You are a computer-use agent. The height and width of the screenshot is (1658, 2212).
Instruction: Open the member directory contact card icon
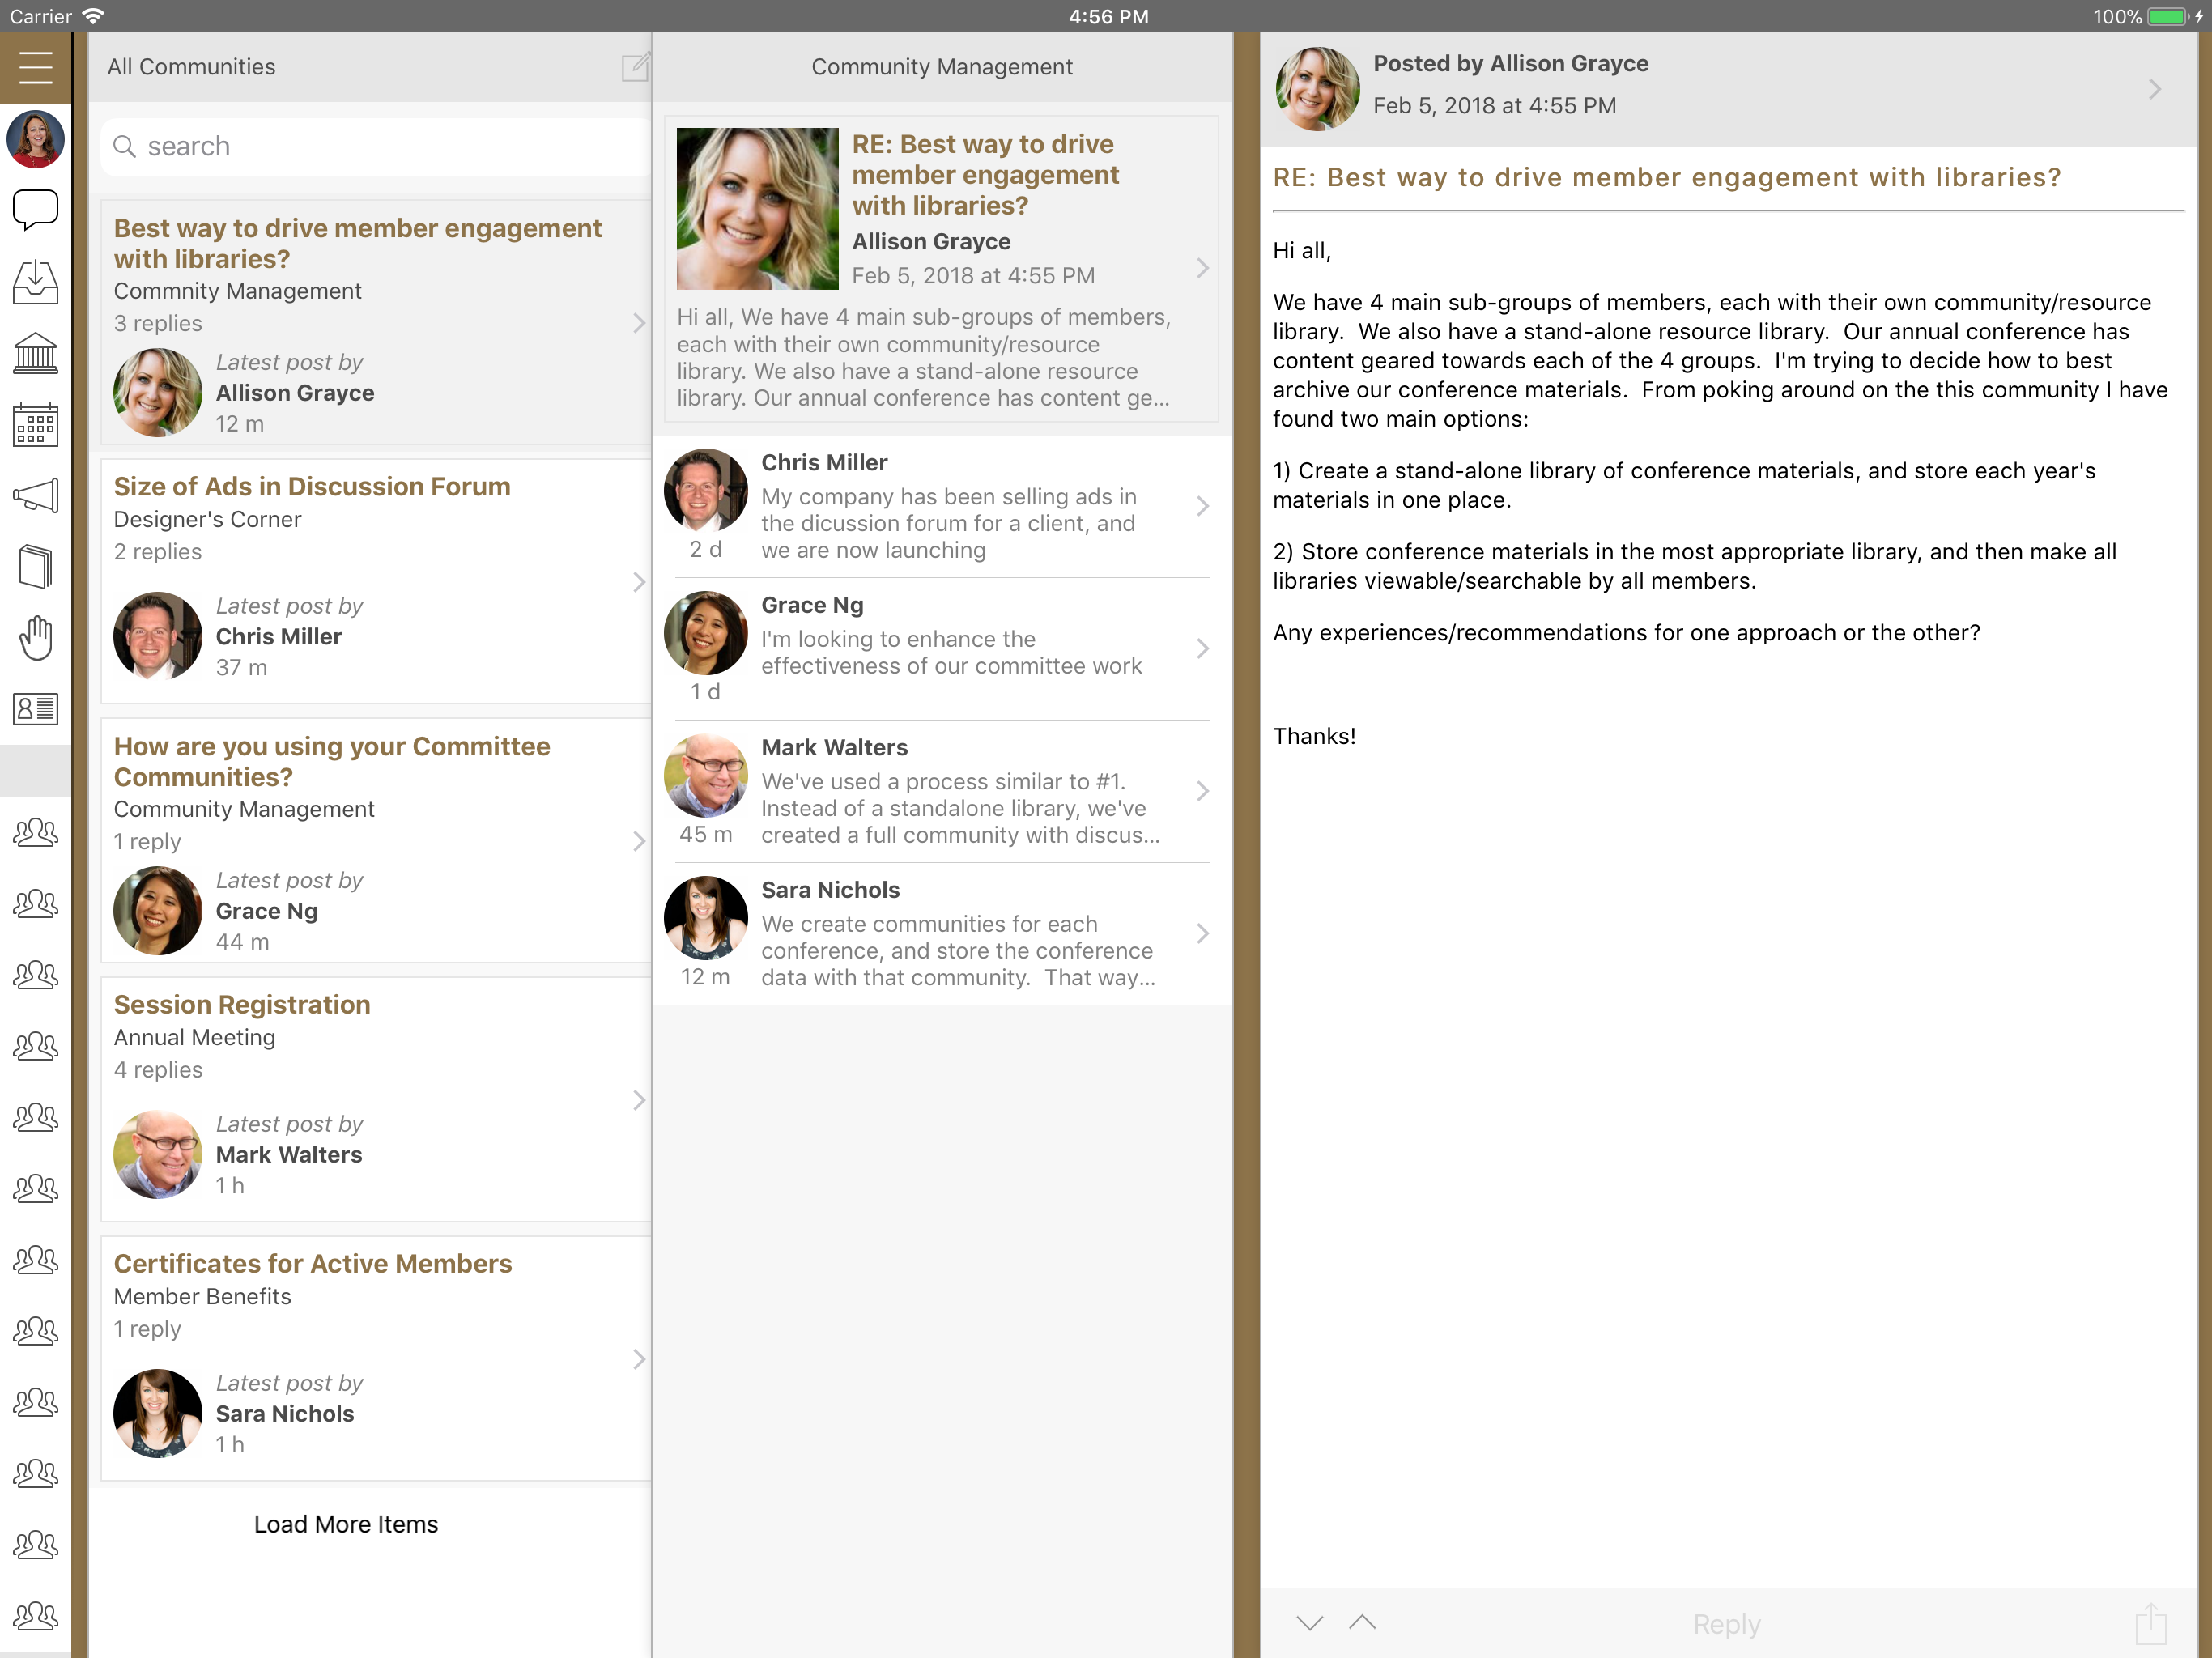[x=35, y=709]
